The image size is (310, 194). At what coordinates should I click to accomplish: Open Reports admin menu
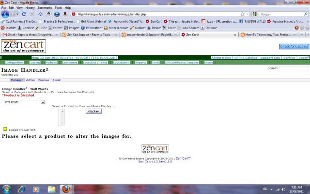(x=140, y=63)
